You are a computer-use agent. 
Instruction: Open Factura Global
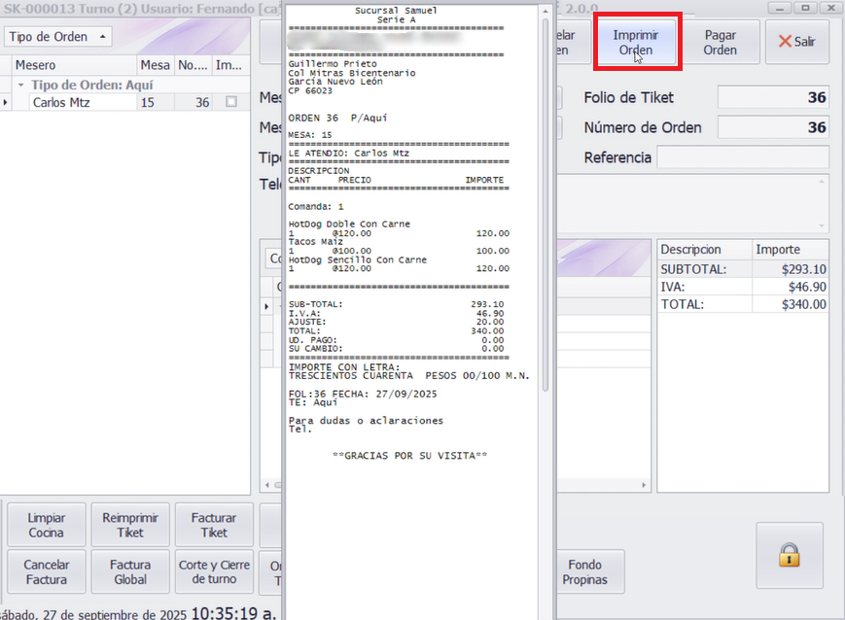(x=130, y=571)
